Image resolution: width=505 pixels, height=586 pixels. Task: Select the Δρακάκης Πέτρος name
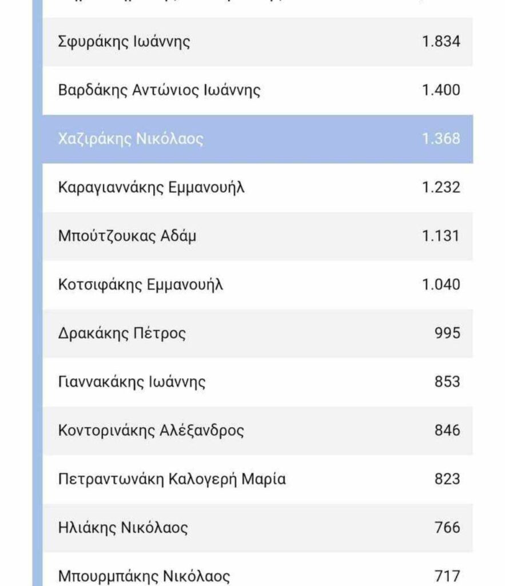click(122, 334)
